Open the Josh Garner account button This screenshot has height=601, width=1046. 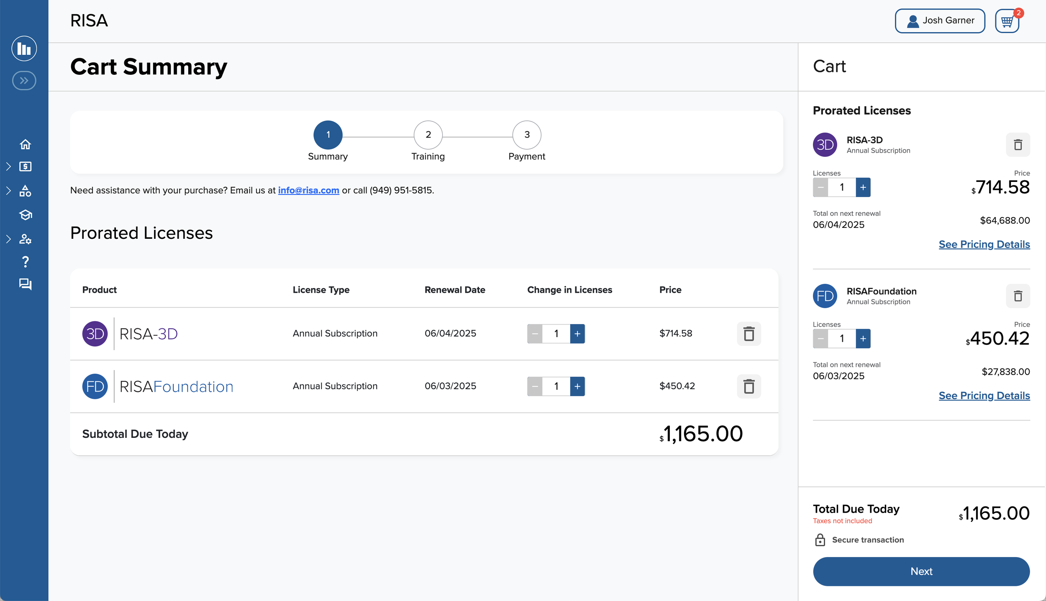(940, 20)
